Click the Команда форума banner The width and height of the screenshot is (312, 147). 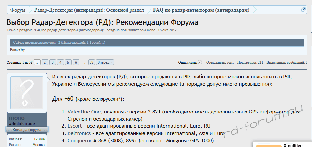(x=27, y=130)
